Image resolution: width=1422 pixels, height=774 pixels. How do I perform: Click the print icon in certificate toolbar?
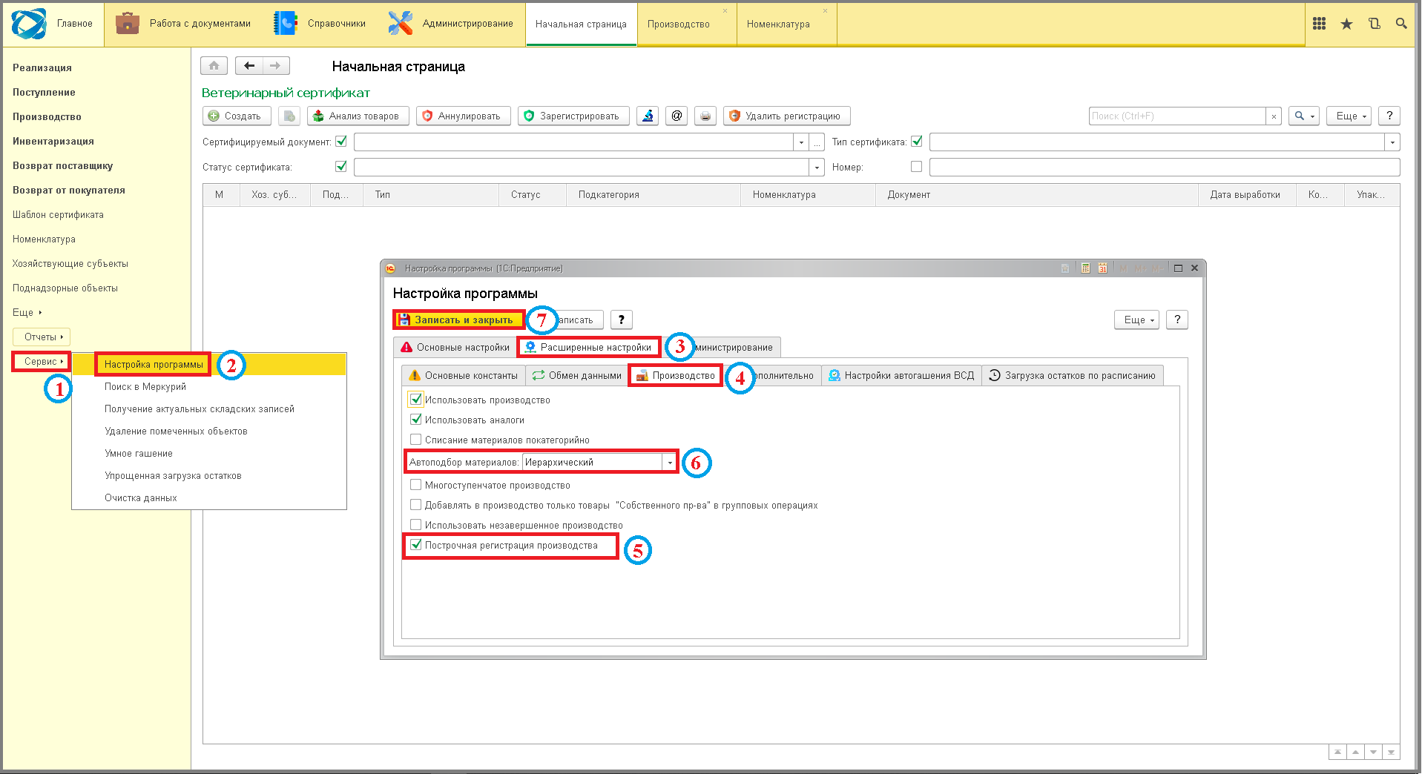705,116
